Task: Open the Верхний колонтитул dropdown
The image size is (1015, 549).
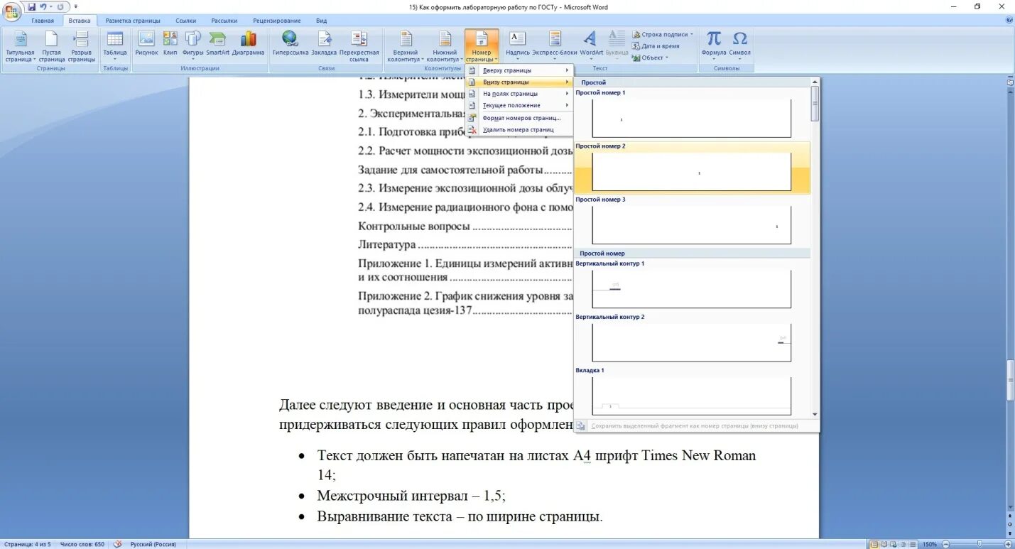Action: (406, 47)
